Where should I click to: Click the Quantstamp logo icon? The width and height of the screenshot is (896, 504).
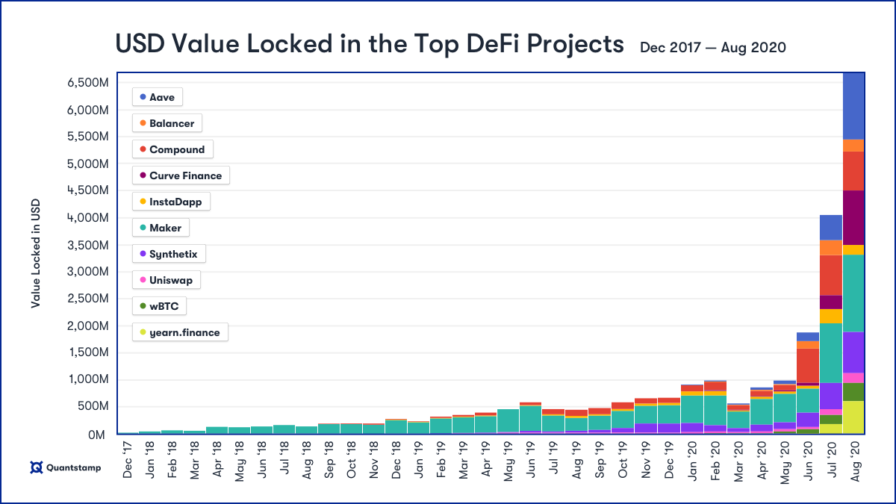pyautogui.click(x=36, y=468)
